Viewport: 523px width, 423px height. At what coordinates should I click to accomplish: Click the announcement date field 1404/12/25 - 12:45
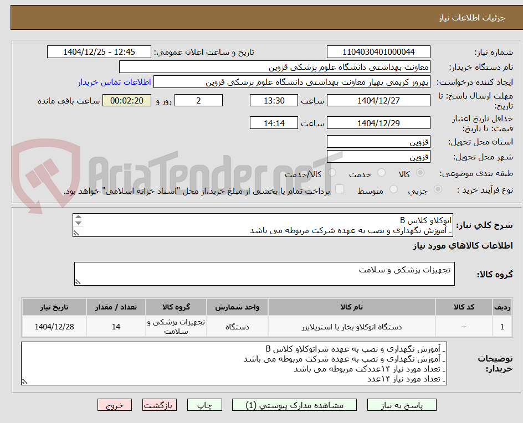click(99, 52)
